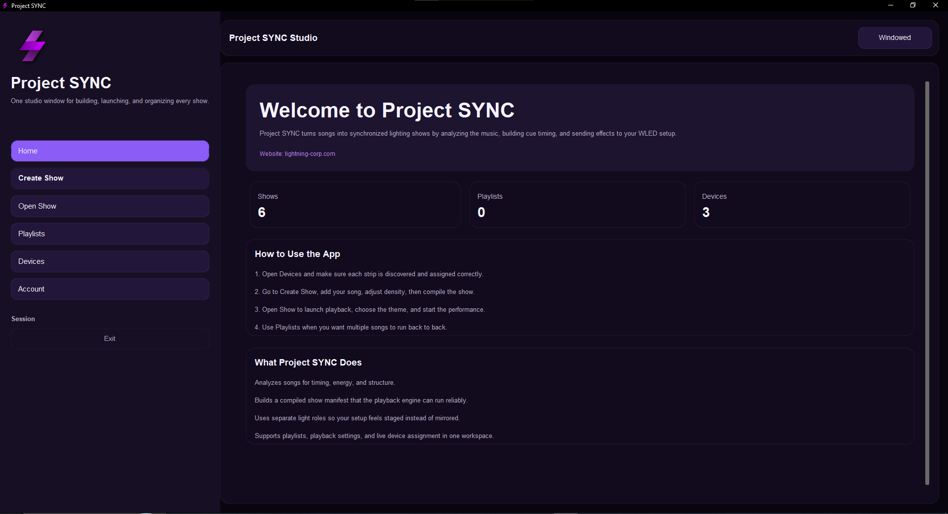Click the 'Session' label in the sidebar

pos(23,319)
